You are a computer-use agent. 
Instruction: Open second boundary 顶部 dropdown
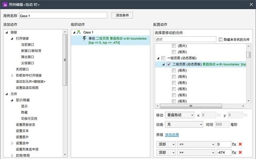(x=166, y=153)
